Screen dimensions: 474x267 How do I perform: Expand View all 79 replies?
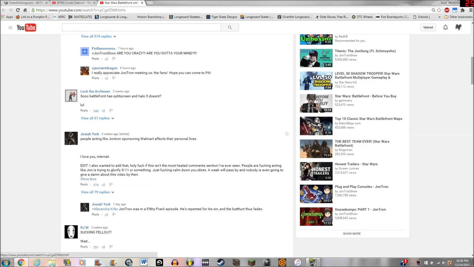97,192
